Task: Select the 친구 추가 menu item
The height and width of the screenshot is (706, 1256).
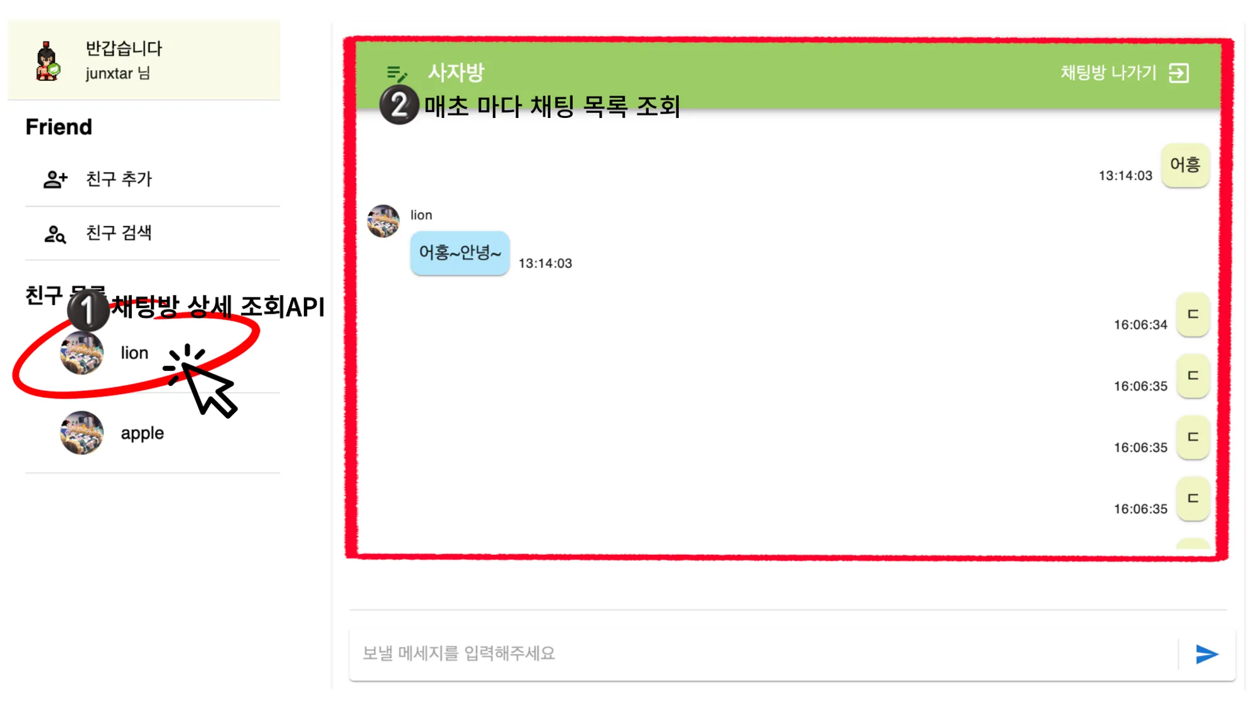Action: tap(153, 179)
